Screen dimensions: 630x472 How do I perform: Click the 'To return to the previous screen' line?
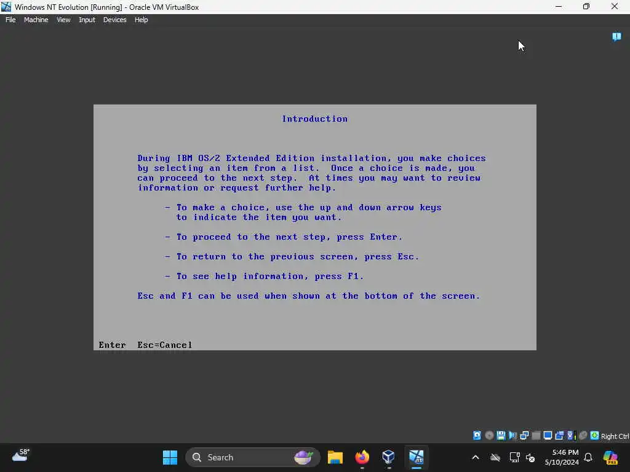292,256
